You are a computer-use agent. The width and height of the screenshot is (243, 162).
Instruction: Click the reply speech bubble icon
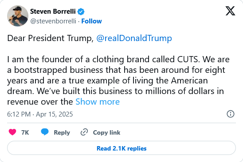45,132
